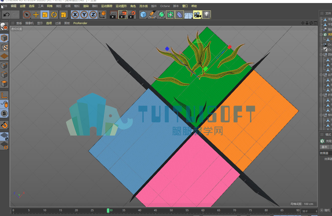Toggle the Enable Axis mode
Screen dimensions: 332x216
pos(4,95)
